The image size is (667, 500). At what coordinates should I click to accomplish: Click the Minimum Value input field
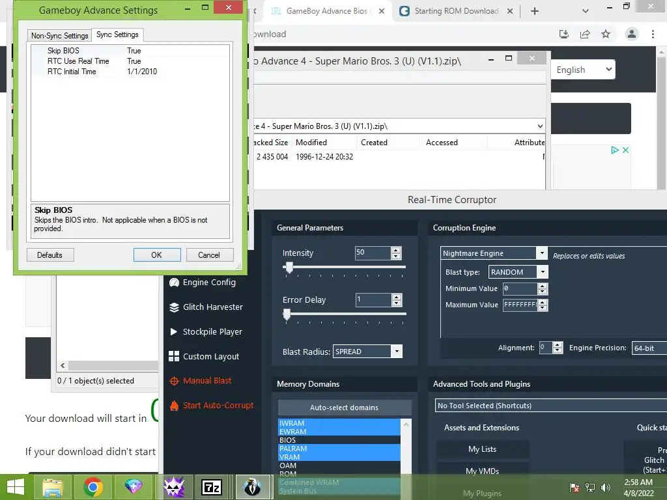click(520, 288)
